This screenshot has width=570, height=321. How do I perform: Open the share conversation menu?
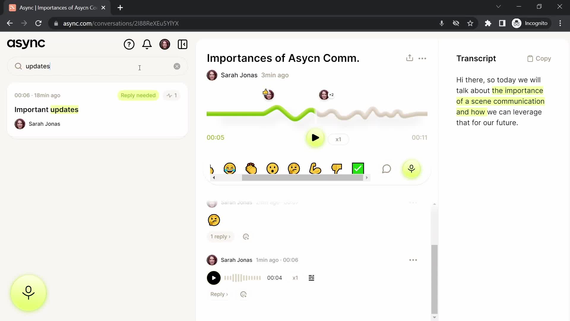(409, 58)
